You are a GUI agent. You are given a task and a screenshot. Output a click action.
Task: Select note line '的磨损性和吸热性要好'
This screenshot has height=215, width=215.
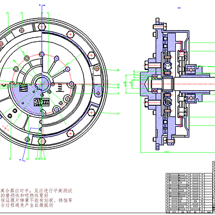pyautogui.click(x=24, y=196)
